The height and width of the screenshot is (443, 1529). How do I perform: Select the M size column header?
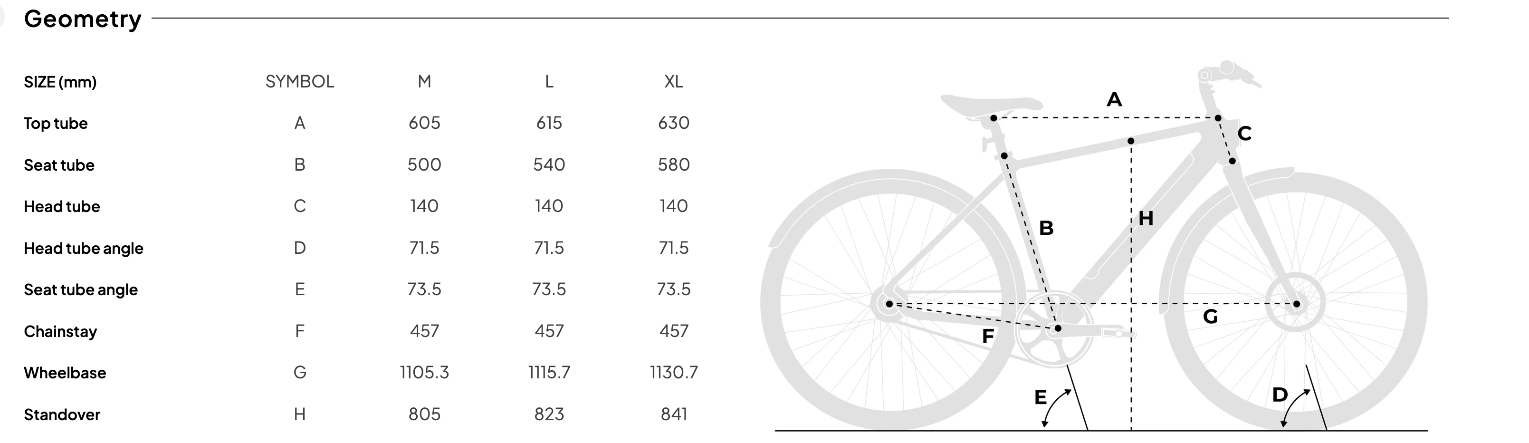[x=424, y=81]
